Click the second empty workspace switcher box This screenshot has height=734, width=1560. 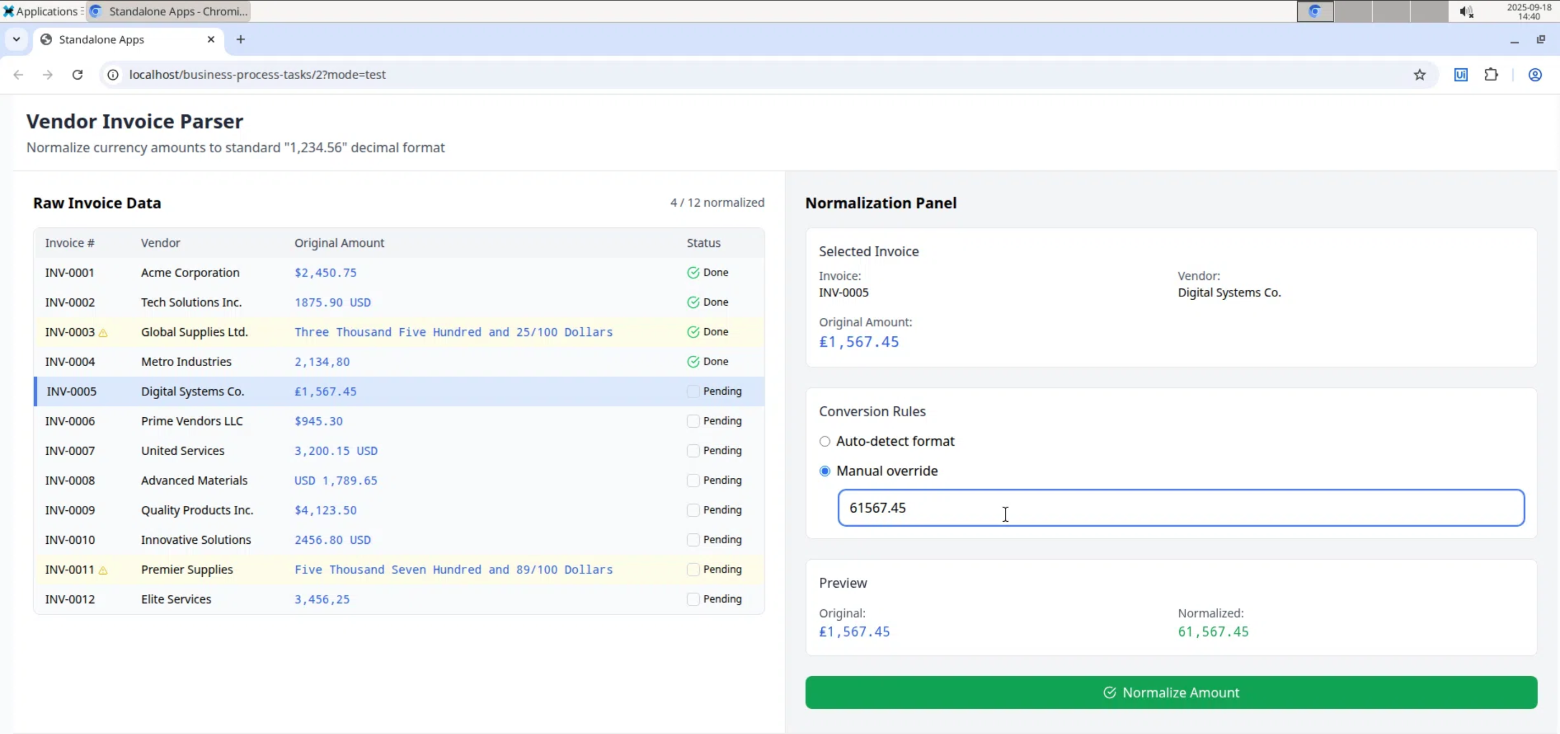click(x=1391, y=11)
